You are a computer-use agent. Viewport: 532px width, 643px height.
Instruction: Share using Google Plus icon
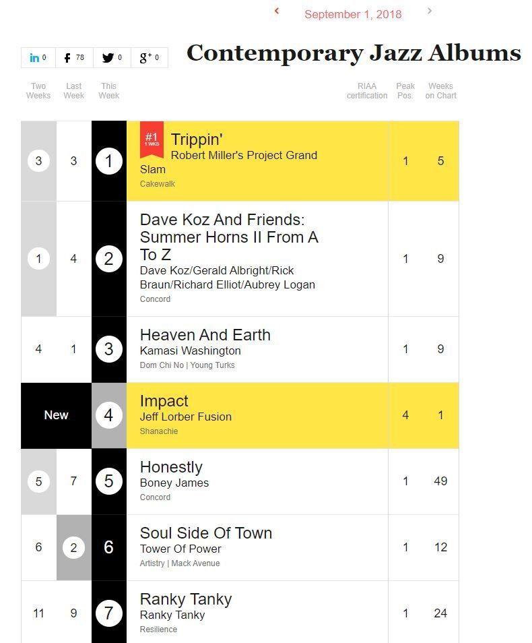[145, 58]
